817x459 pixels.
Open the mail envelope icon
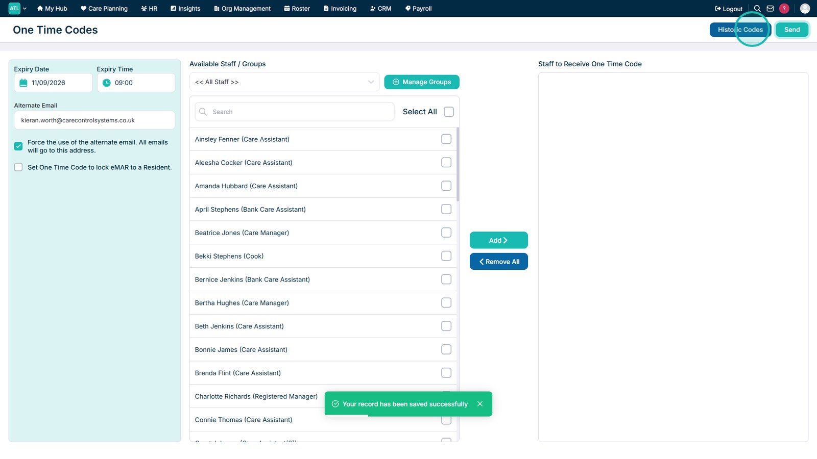pos(770,9)
